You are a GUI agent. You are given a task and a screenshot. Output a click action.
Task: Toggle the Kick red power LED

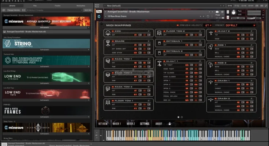click(113, 31)
